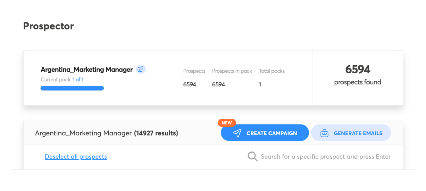Open the CREATE CAMPAIGN button label
This screenshot has width=426, height=191.
pyautogui.click(x=272, y=133)
